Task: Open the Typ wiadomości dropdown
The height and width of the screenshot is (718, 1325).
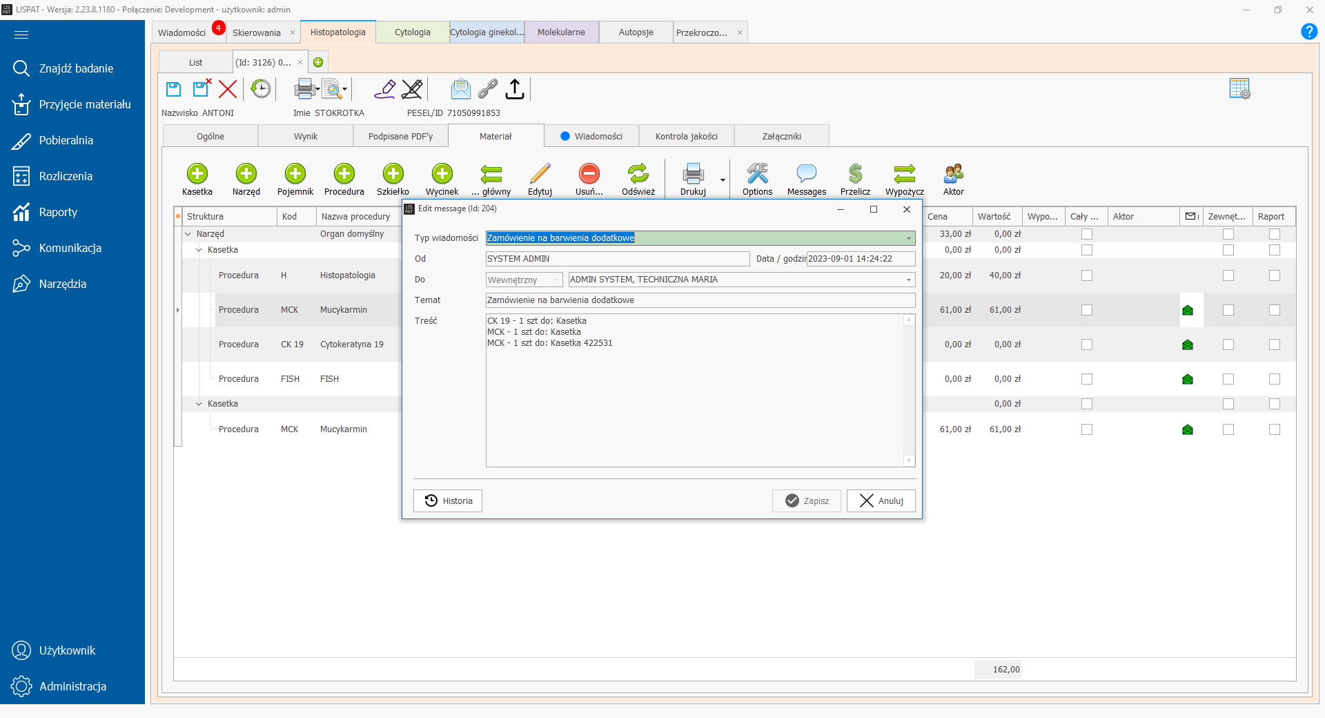Action: (908, 238)
